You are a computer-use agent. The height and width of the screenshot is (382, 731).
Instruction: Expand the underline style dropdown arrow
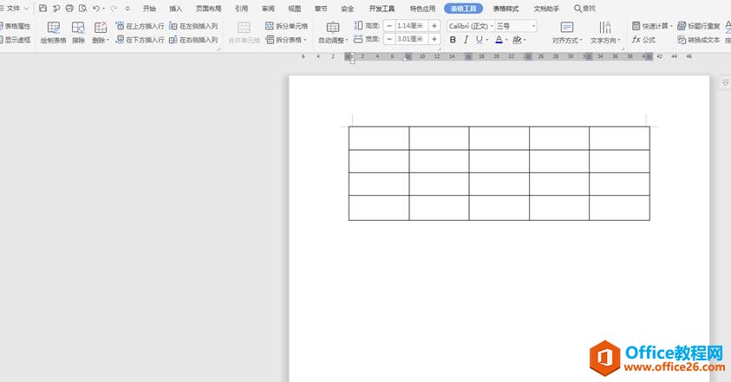pos(486,40)
